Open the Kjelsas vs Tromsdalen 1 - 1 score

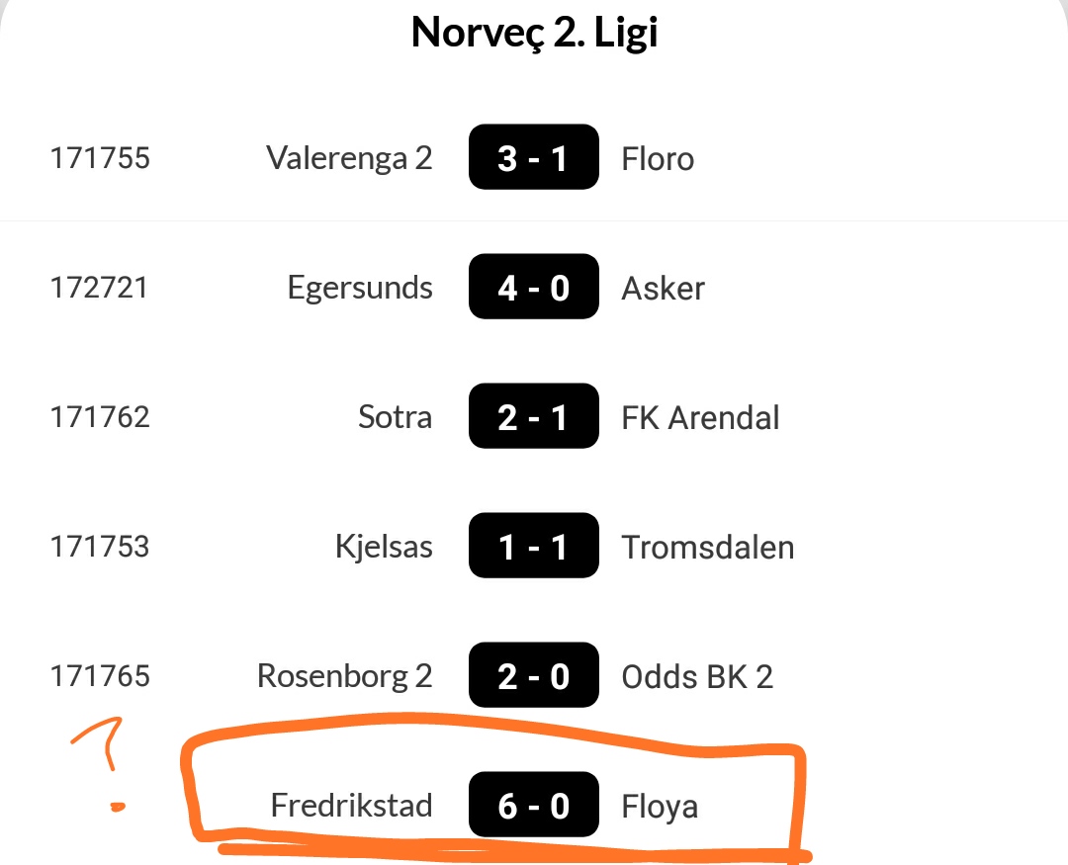click(533, 545)
